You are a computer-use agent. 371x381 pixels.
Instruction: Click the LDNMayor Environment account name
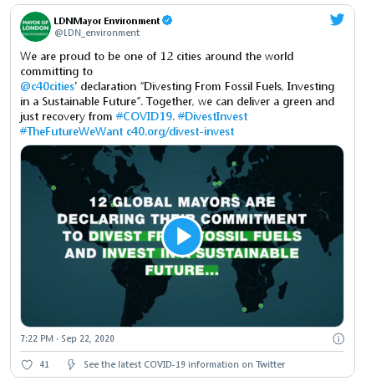(x=107, y=21)
